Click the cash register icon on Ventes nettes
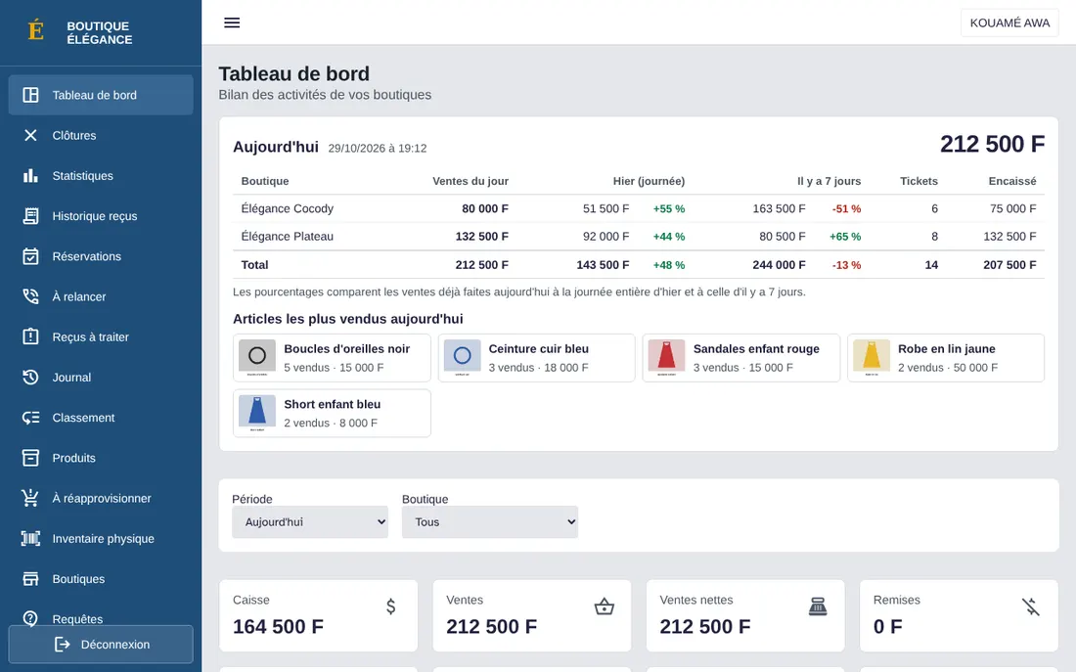This screenshot has width=1076, height=672. [818, 606]
